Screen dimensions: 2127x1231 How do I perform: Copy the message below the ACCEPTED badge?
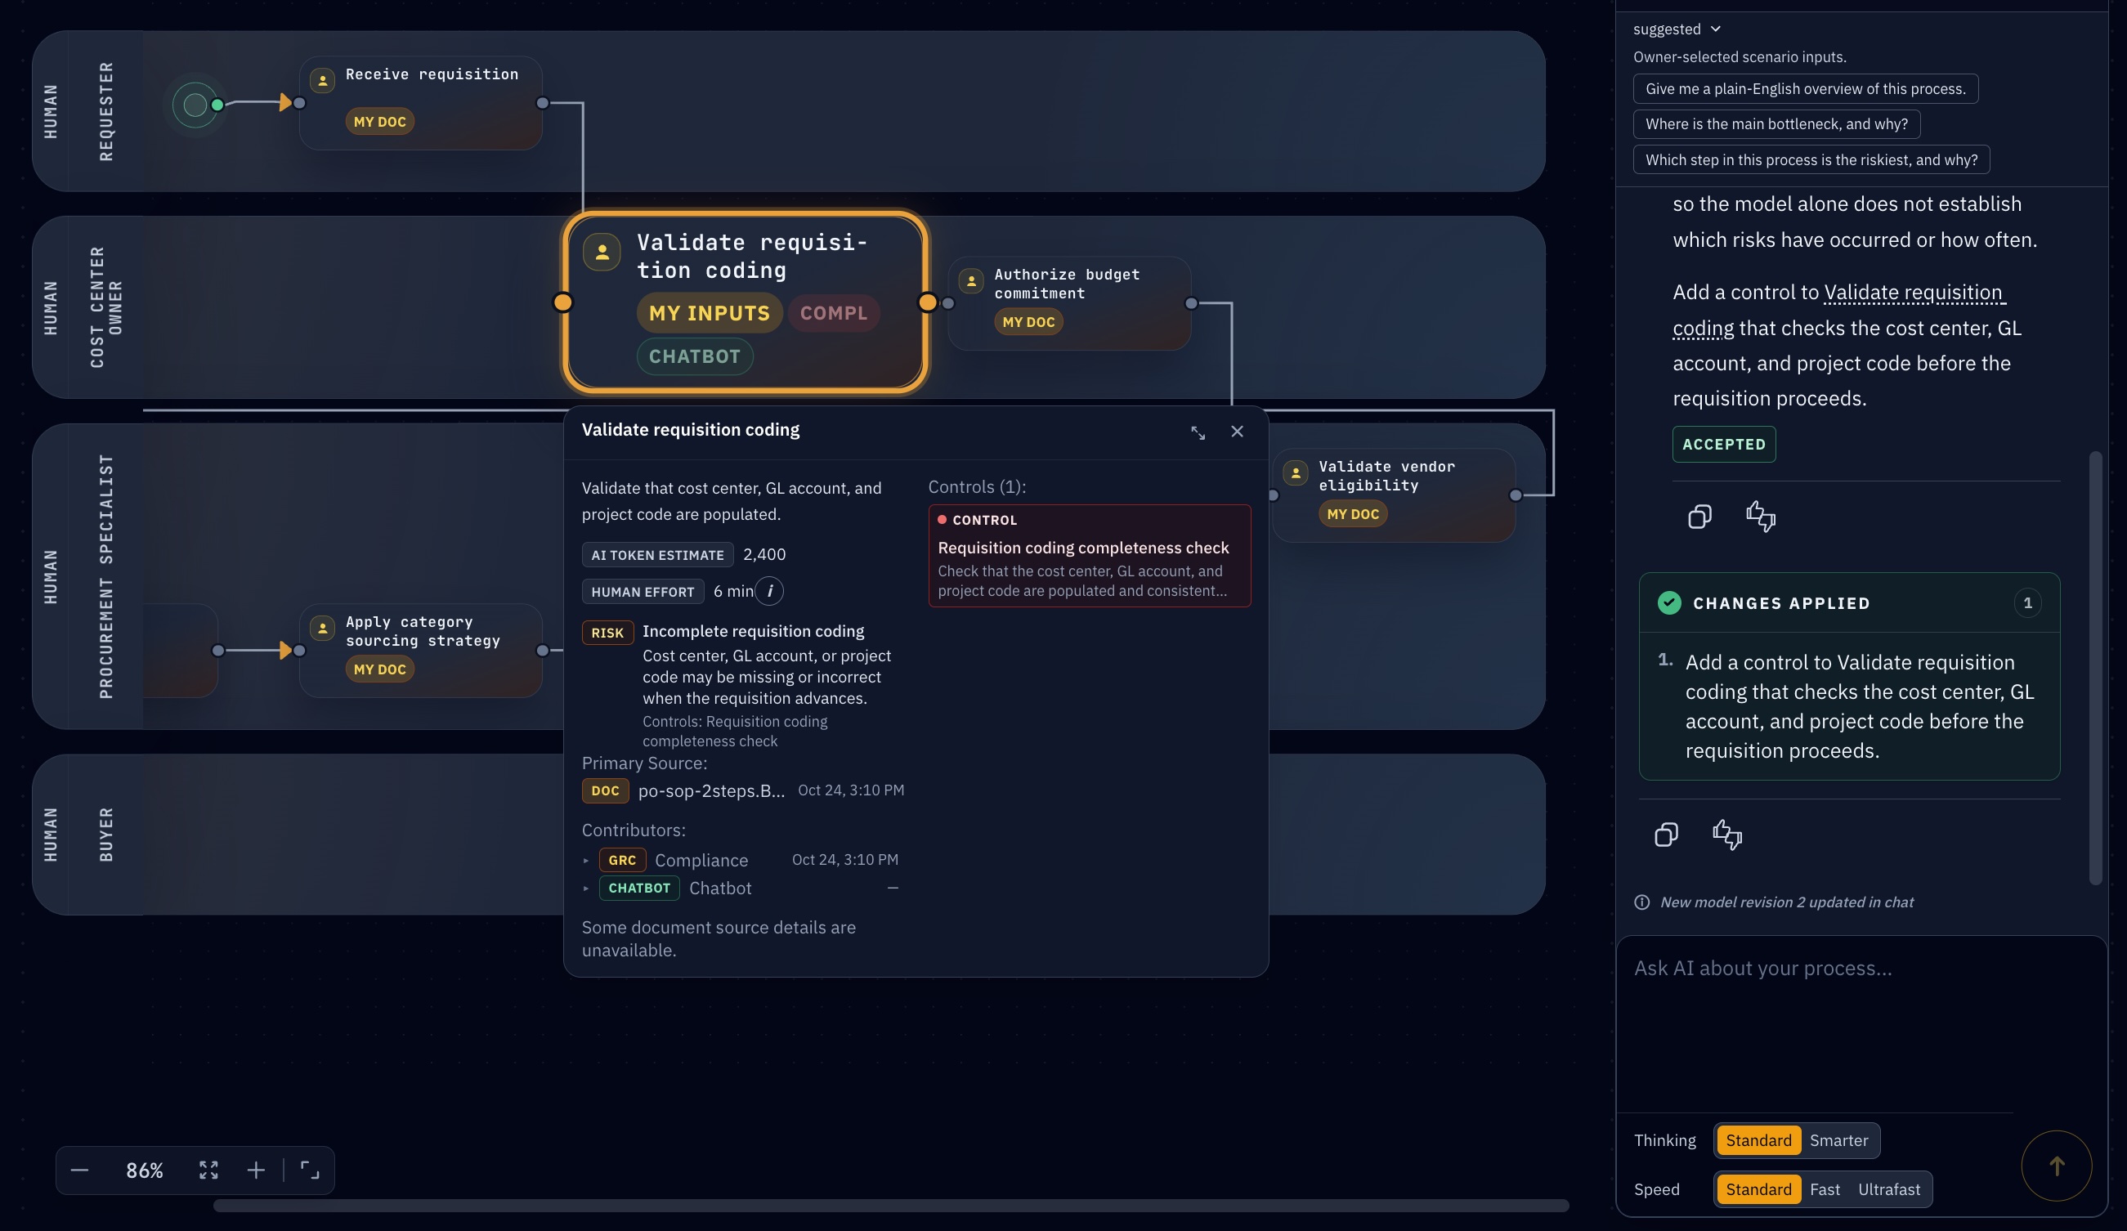point(1700,517)
